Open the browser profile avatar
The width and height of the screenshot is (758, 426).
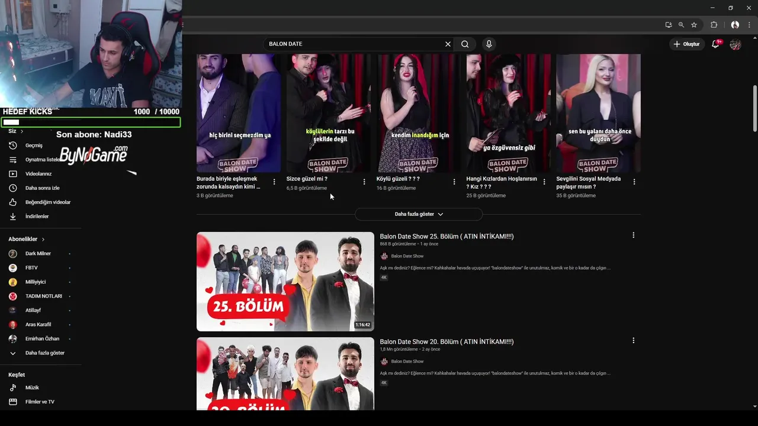click(735, 25)
